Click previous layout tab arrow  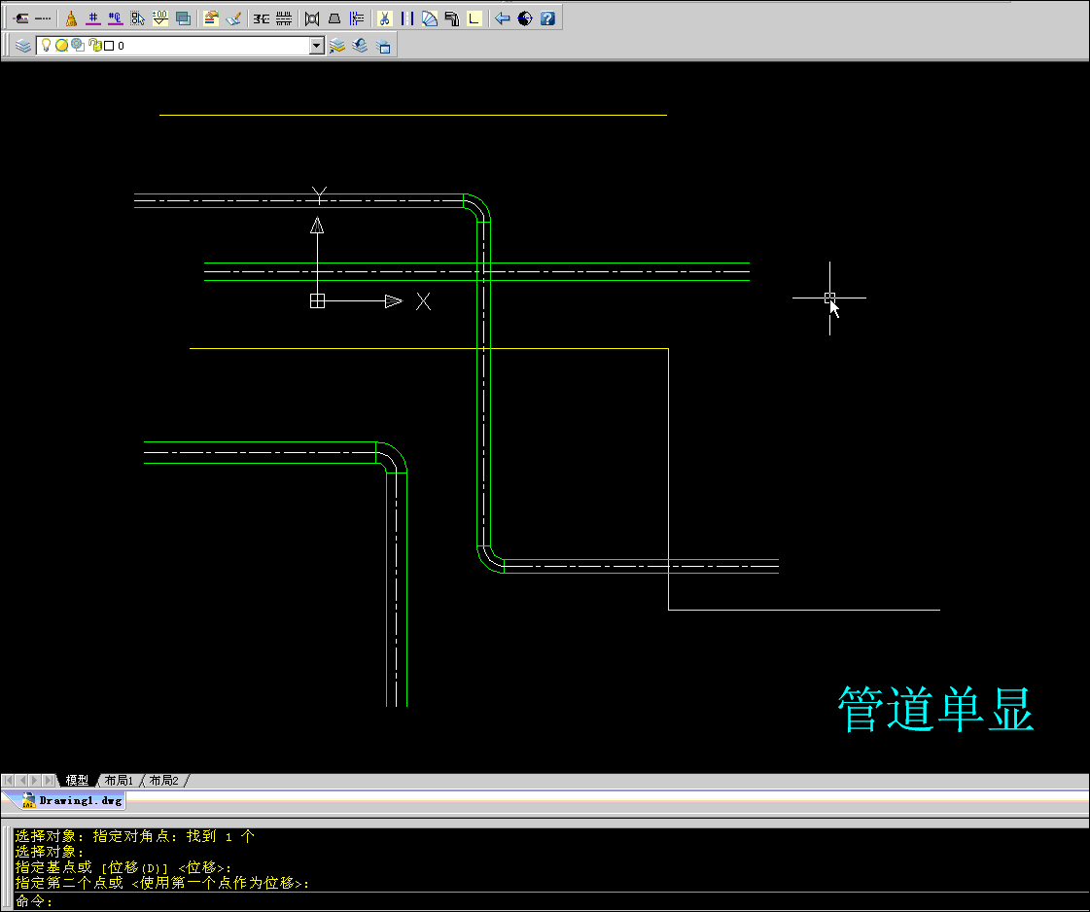click(x=21, y=781)
